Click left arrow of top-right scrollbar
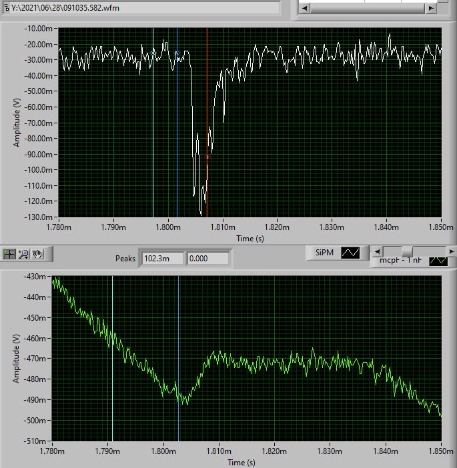Screen dimensions: 457x468 pos(304,9)
